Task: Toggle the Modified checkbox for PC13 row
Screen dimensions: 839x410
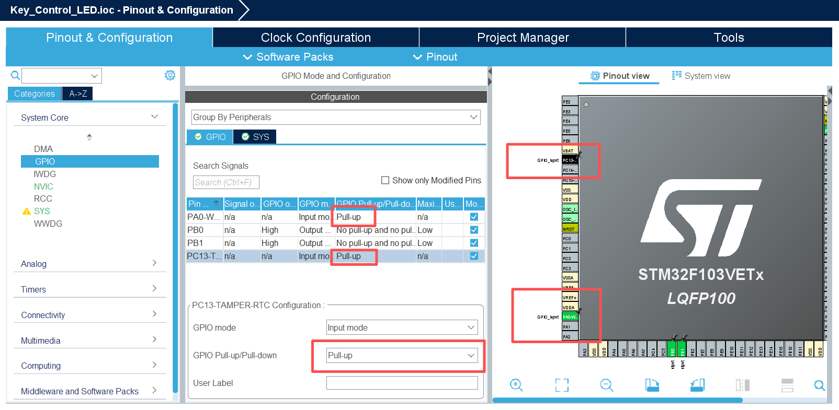Action: click(x=474, y=256)
